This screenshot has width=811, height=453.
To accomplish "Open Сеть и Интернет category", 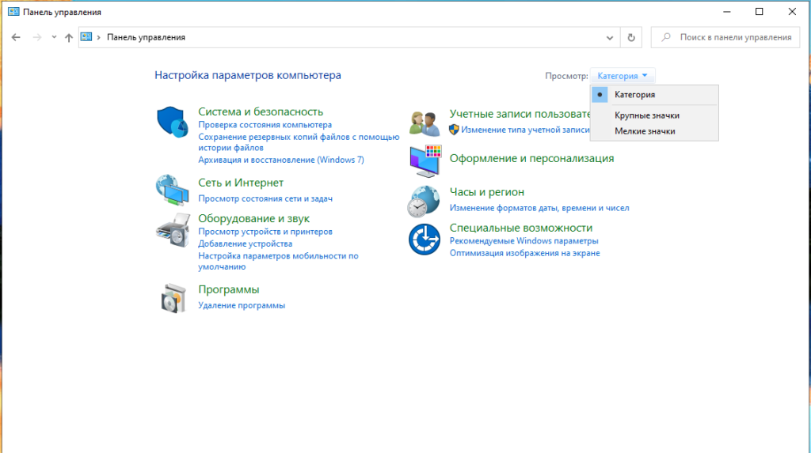I will (x=241, y=183).
